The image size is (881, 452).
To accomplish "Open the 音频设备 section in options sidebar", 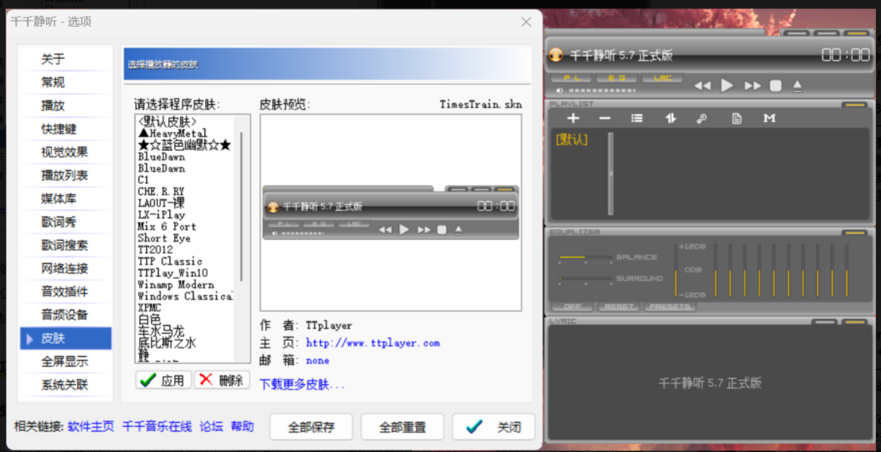I will [66, 315].
